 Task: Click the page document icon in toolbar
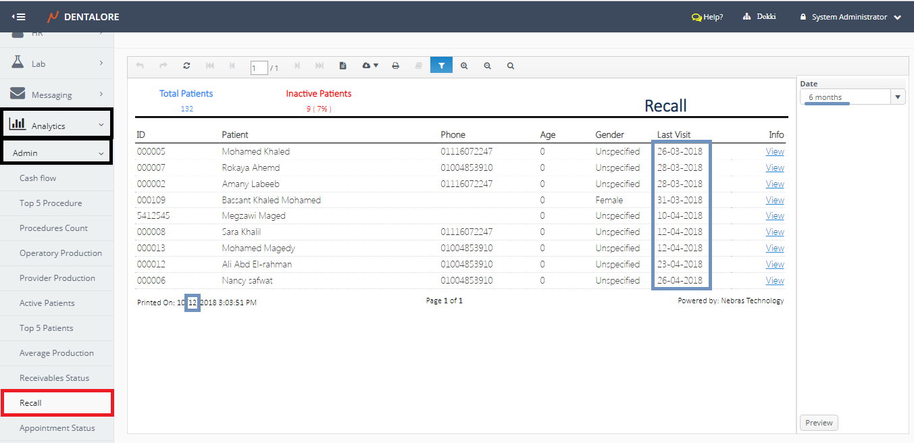click(343, 66)
